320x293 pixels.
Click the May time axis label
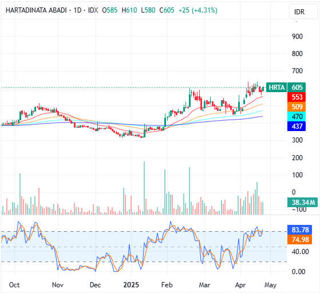point(270,284)
